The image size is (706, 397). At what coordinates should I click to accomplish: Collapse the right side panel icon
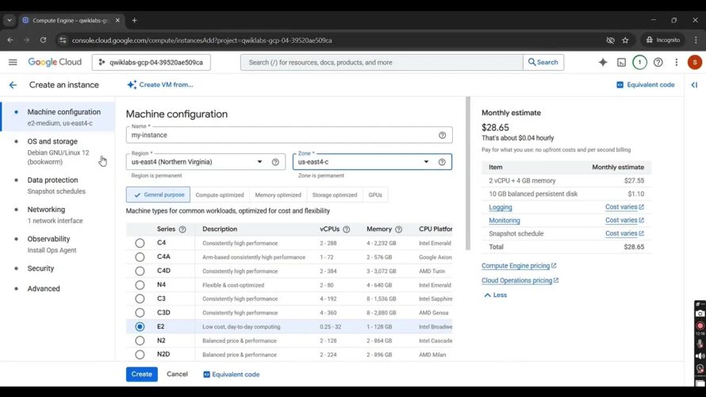[x=694, y=85]
